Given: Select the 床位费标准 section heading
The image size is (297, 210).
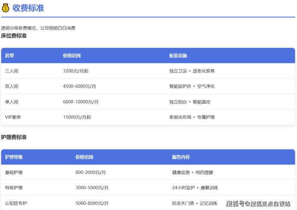Looking at the screenshot, I should [x=14, y=36].
